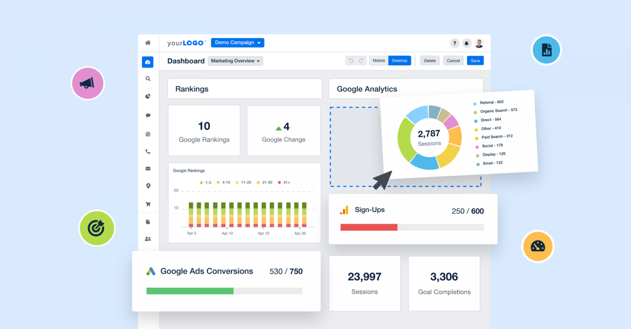Viewport: 631px width, 329px height.
Task: Click the Save button
Action: (475, 60)
